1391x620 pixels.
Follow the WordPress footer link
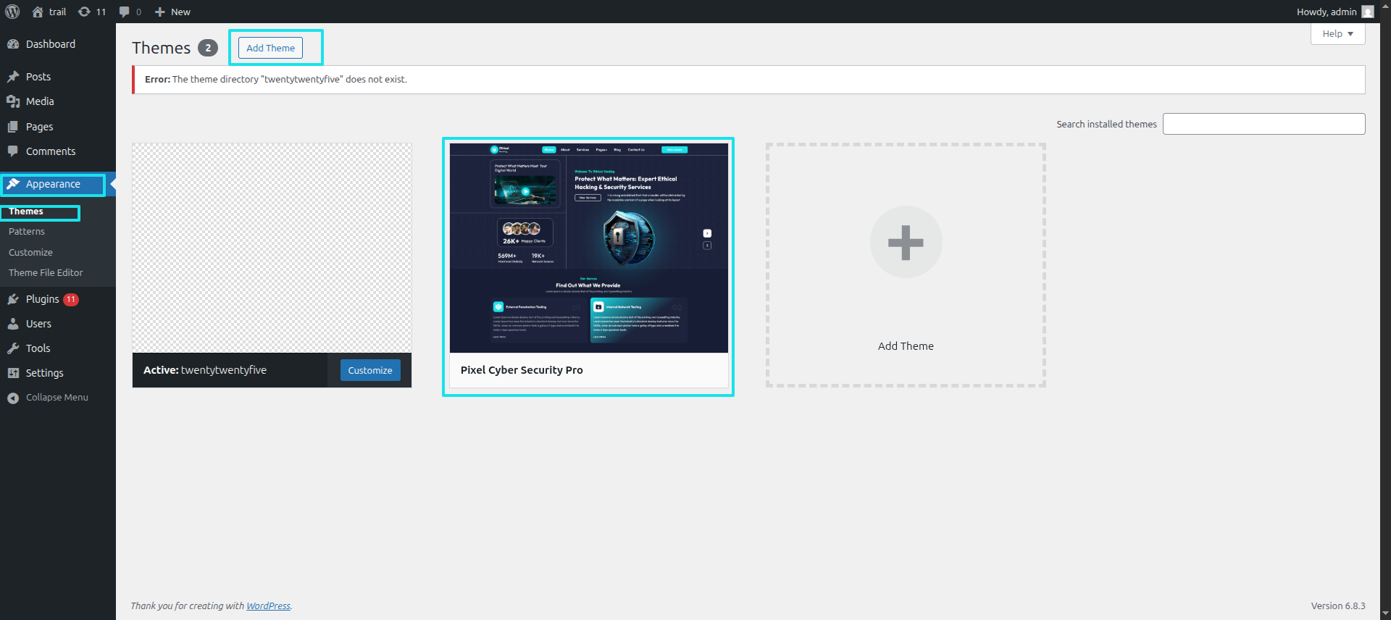tap(268, 606)
